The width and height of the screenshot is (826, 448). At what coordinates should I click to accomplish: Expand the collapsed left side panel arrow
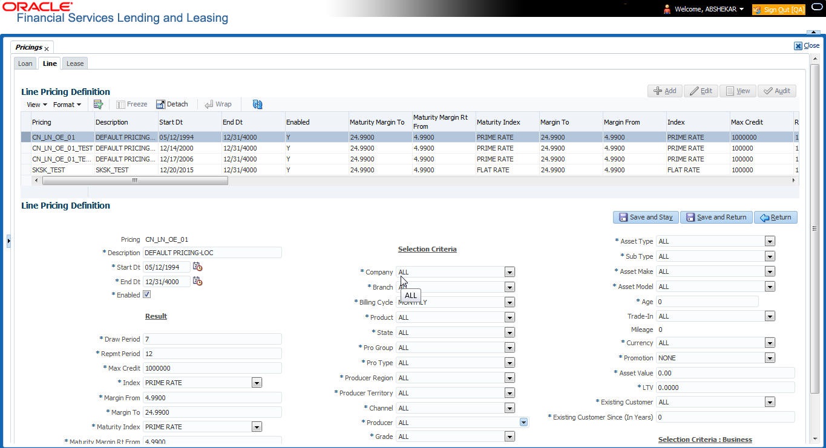pos(8,241)
